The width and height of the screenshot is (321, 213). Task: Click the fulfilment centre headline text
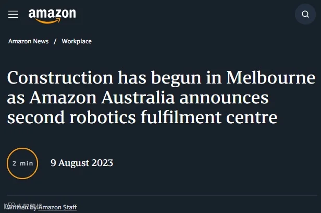(x=209, y=117)
